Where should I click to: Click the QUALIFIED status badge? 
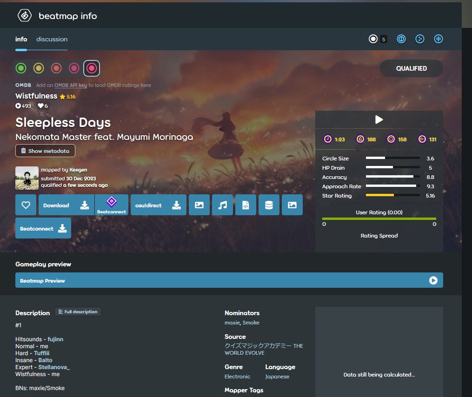(x=411, y=68)
